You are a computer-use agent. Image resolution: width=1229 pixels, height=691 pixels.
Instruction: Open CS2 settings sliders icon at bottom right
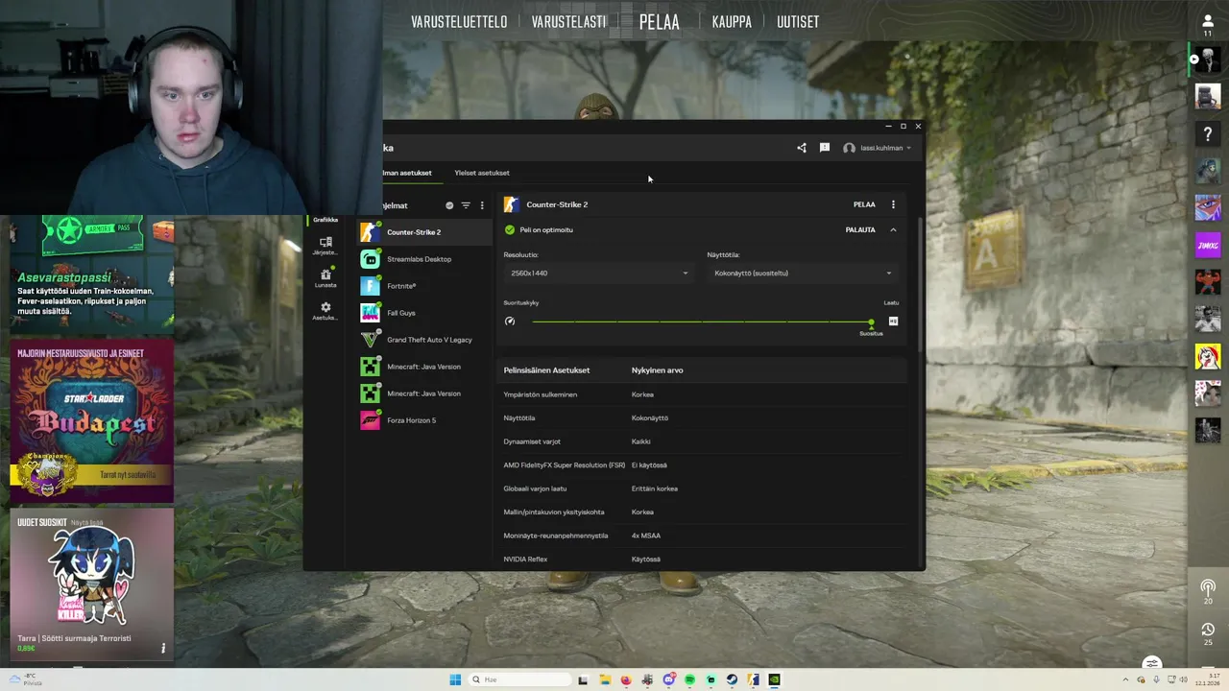1152,663
